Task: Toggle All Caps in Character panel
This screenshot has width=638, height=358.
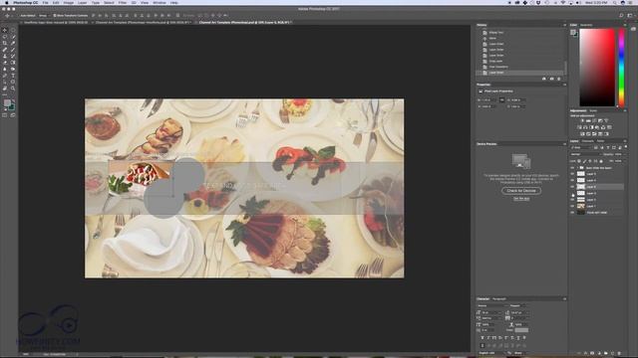Action: point(494,338)
